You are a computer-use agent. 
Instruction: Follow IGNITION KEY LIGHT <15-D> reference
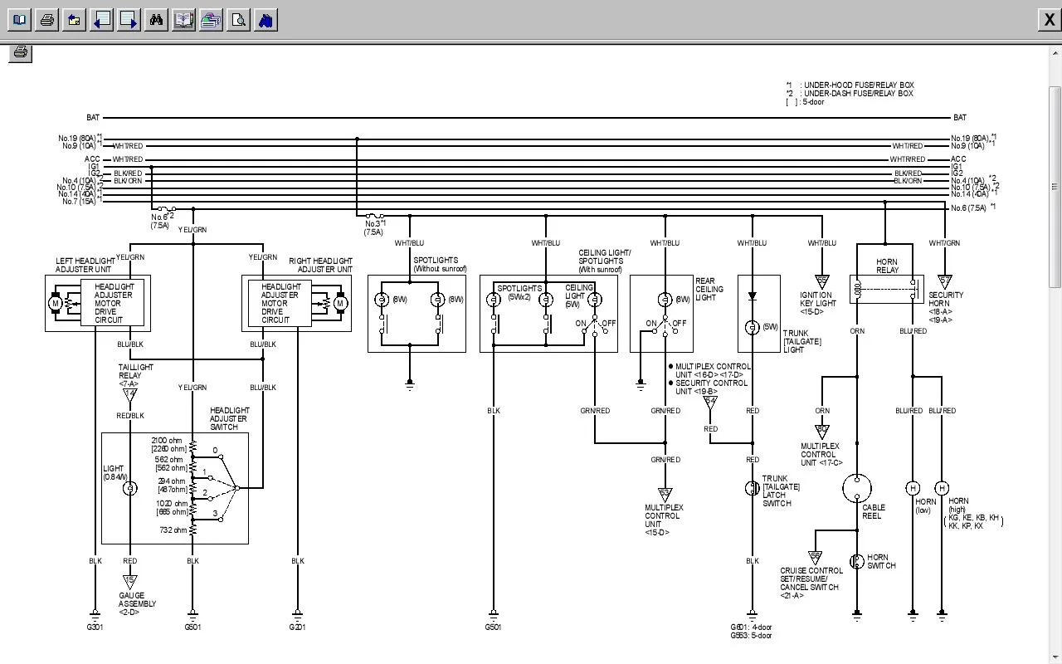click(x=817, y=303)
